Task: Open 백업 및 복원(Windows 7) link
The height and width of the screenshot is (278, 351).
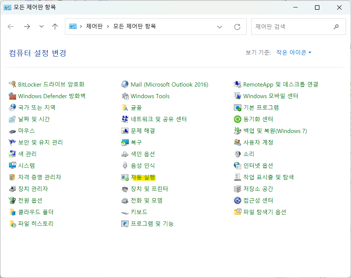Action: pos(275,131)
